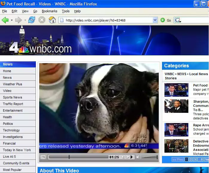Click the Firefox icon in the title bar
The image size is (209, 173).
(3, 4)
